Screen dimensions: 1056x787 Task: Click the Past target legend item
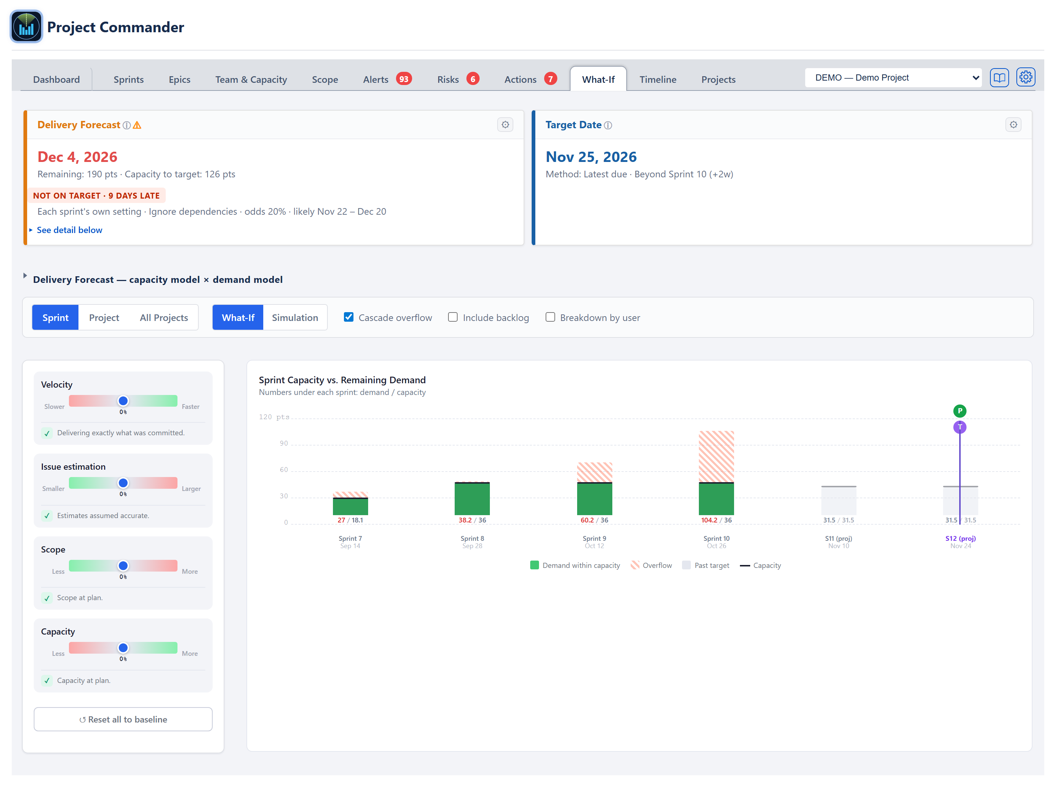[705, 565]
